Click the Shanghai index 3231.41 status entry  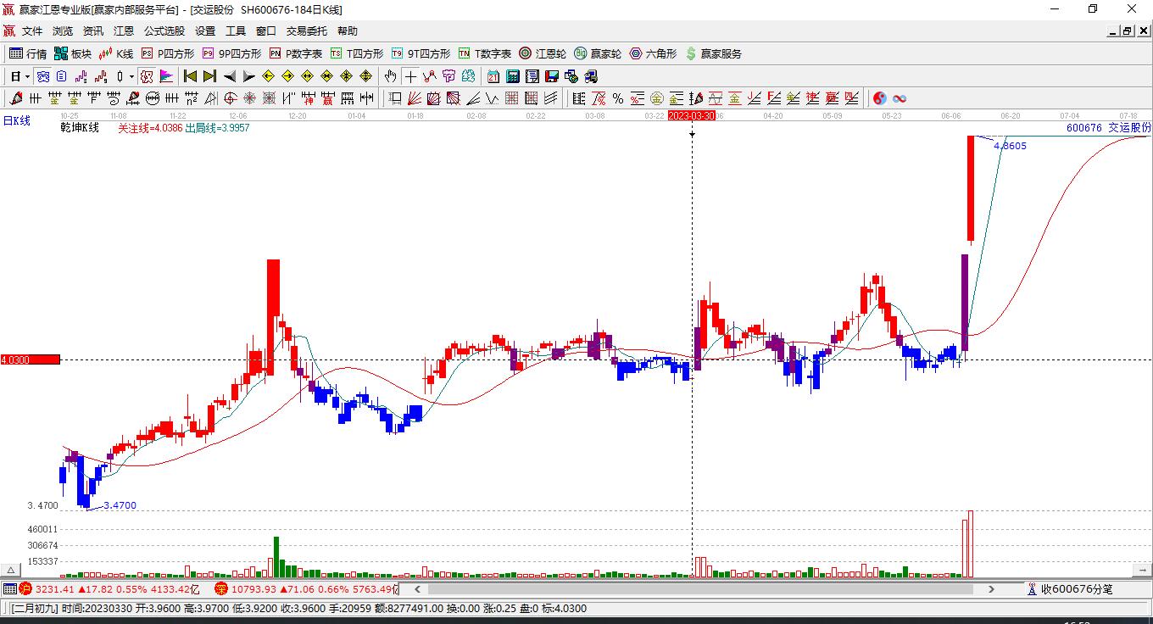coord(109,589)
